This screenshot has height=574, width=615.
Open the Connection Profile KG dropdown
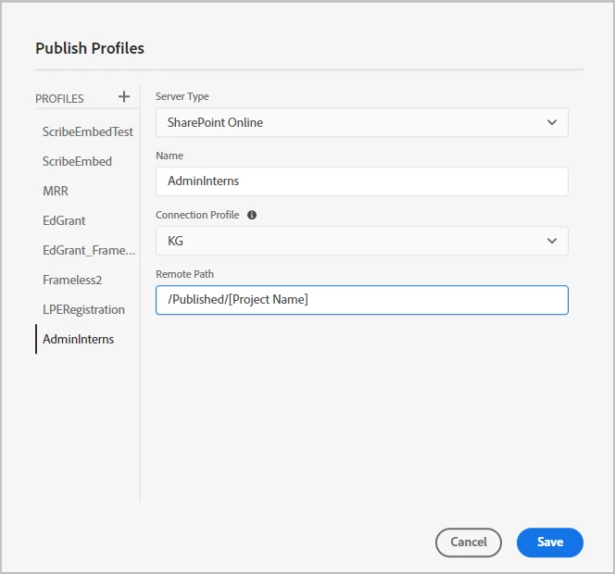pyautogui.click(x=361, y=241)
